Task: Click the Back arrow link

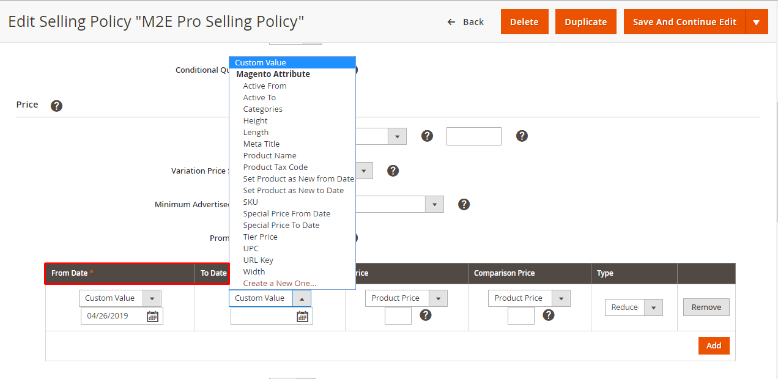Action: coord(465,22)
